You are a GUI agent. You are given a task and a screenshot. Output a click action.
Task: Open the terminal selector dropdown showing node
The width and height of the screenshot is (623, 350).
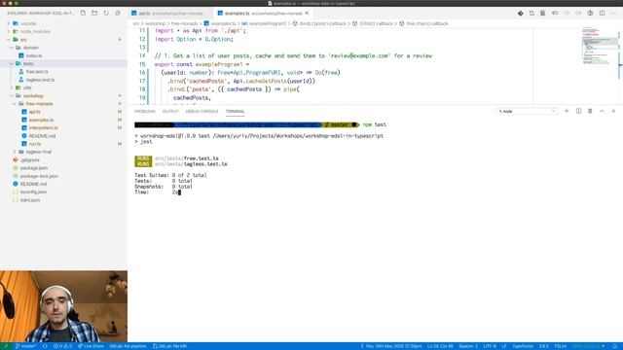tap(527, 112)
